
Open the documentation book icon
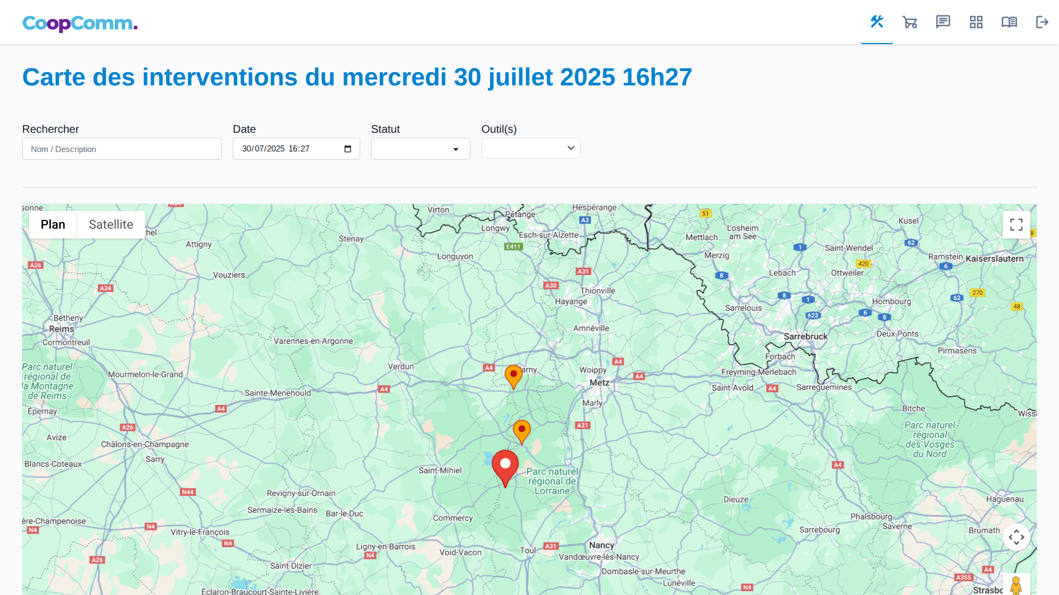pos(1009,22)
